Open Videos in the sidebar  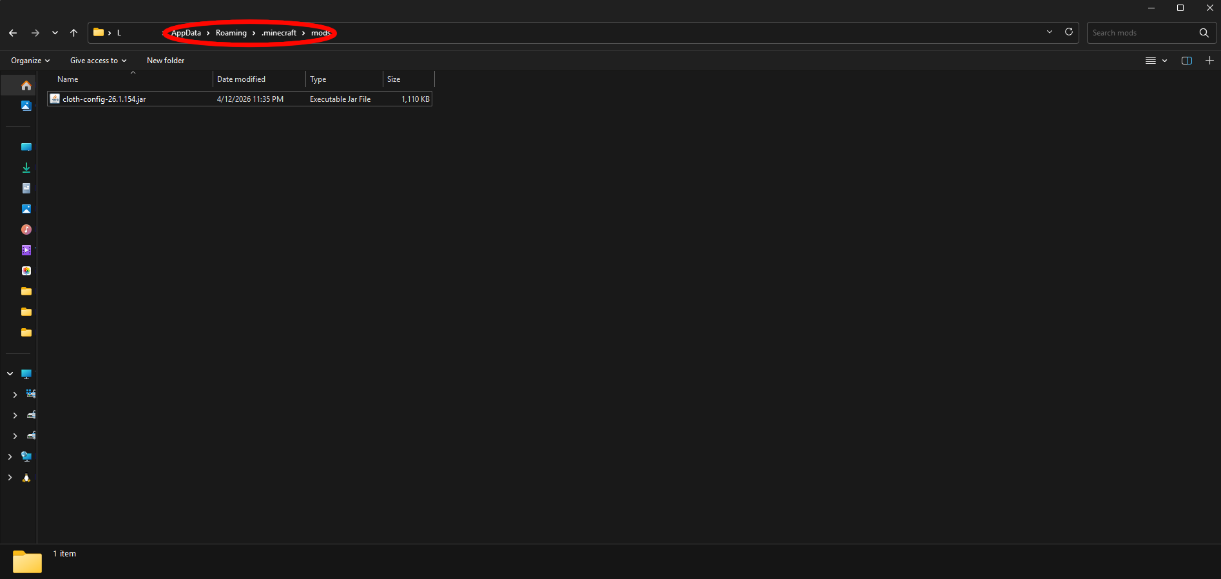tap(26, 250)
